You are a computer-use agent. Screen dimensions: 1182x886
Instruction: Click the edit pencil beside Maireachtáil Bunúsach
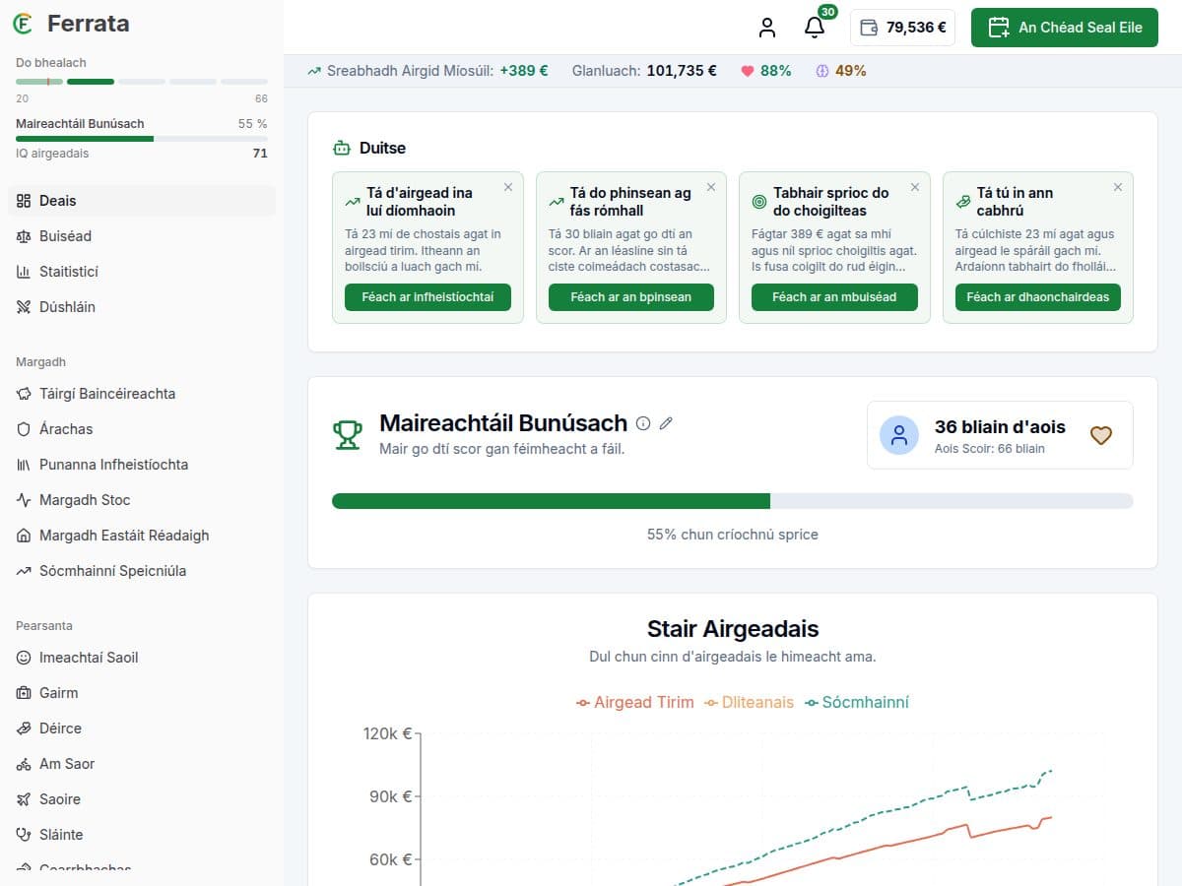666,423
